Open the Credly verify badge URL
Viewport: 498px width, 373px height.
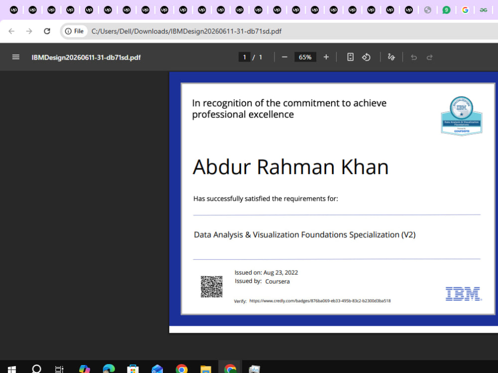point(320,301)
